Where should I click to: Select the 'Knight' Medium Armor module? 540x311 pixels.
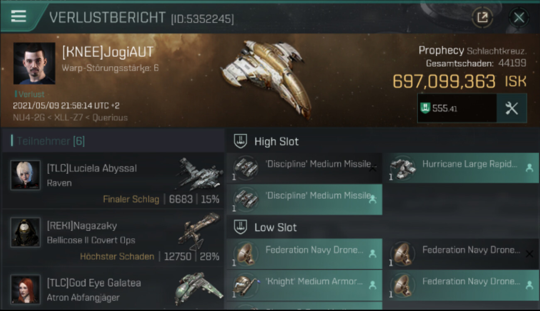click(304, 285)
